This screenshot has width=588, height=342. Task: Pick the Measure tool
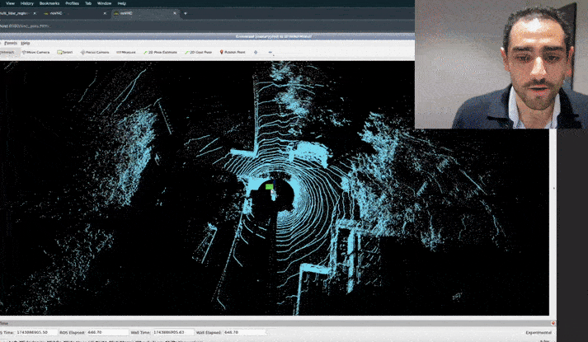[125, 52]
